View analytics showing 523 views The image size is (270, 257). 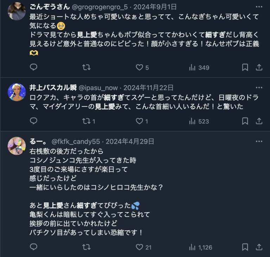click(199, 121)
